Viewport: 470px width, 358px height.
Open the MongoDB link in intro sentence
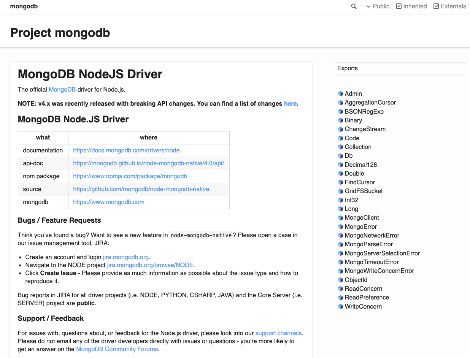click(62, 90)
